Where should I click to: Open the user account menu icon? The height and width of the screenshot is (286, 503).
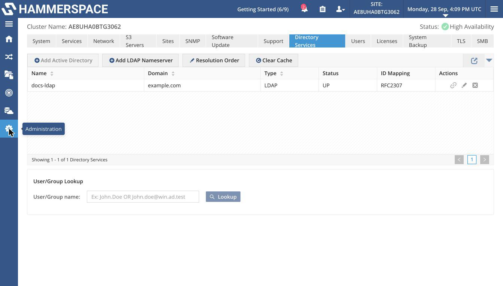click(x=340, y=9)
